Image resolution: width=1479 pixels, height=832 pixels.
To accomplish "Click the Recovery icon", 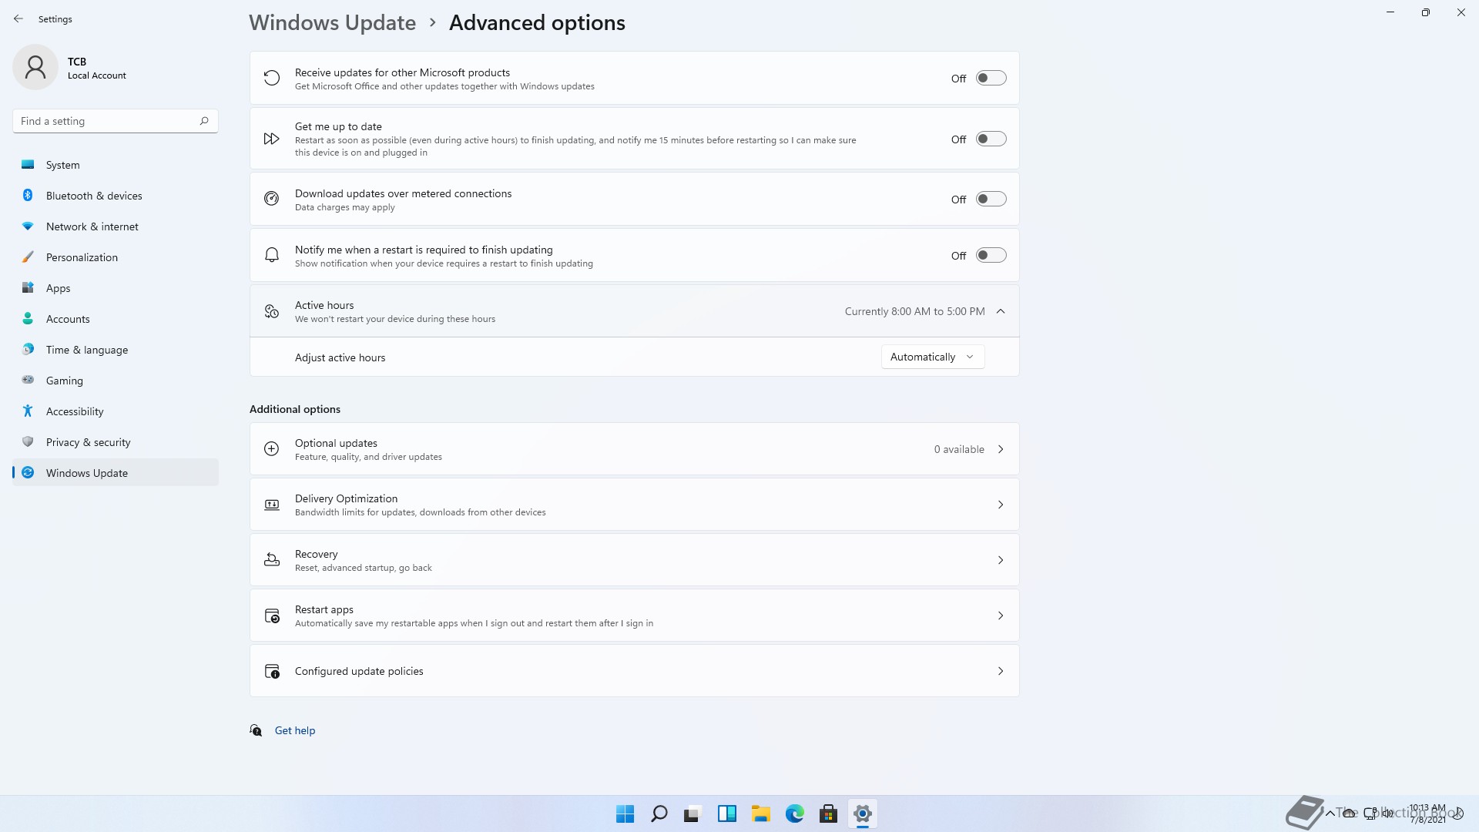I will point(272,560).
